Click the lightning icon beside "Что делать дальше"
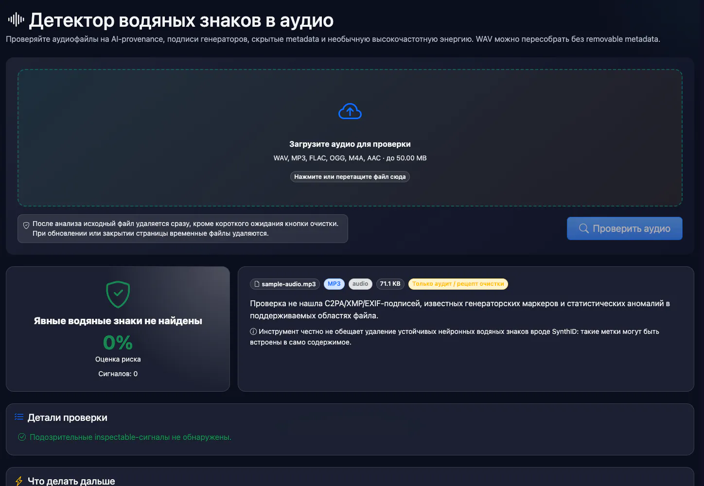Screen dimensions: 704x486 pyautogui.click(x=19, y=481)
